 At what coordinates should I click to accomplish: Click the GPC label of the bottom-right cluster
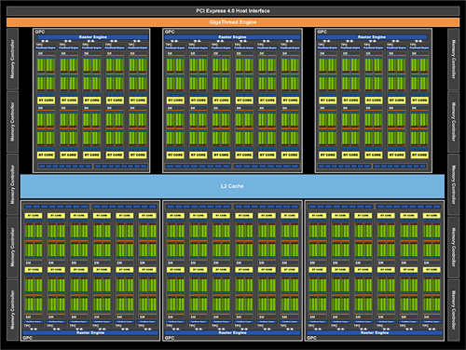pyautogui.click(x=311, y=338)
